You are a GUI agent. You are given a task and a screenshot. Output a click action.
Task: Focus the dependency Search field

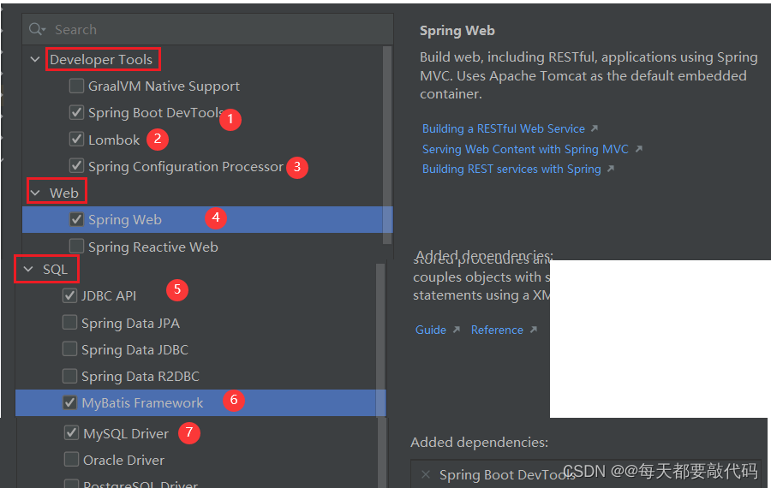point(207,29)
